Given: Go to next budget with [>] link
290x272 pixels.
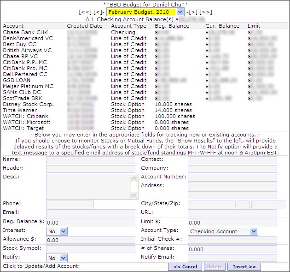Looking at the screenshot, I should click(193, 12).
